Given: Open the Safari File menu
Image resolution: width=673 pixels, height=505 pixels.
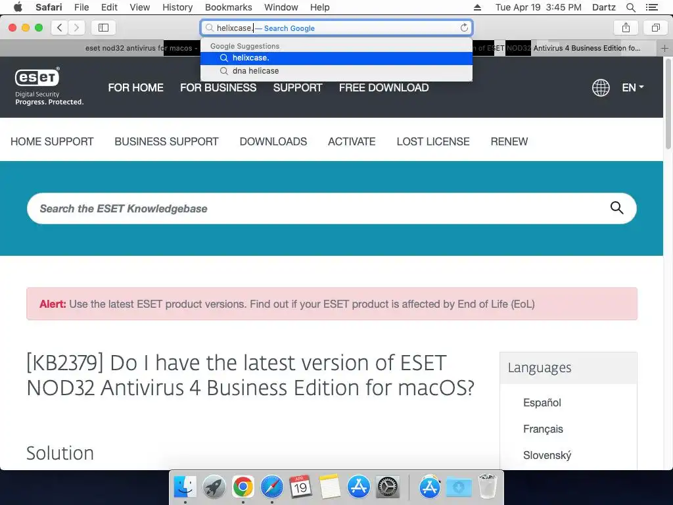Looking at the screenshot, I should point(81,7).
